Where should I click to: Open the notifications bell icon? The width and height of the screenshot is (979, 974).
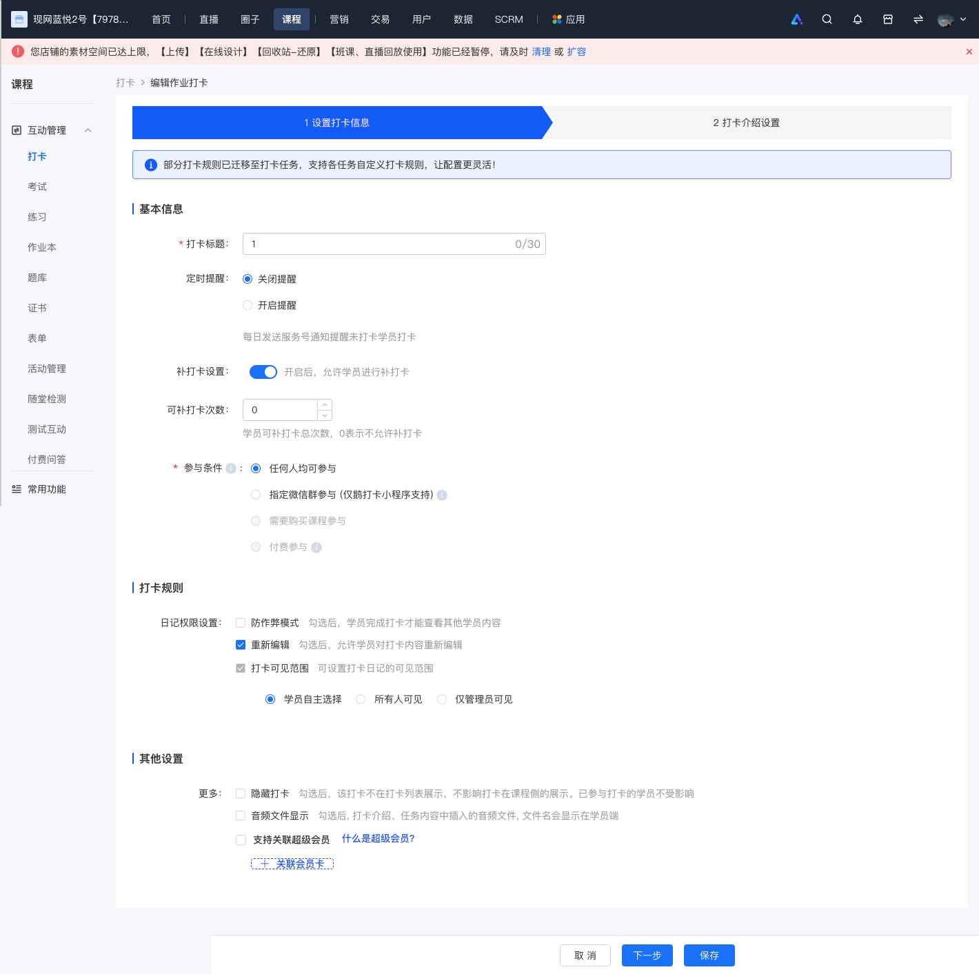click(x=858, y=19)
